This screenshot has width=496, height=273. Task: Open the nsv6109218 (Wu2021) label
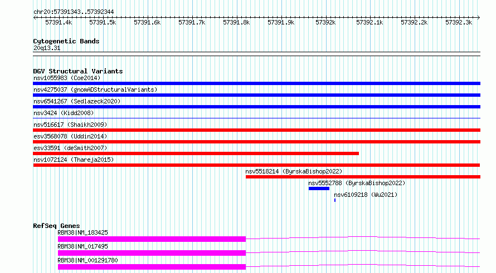click(366, 195)
